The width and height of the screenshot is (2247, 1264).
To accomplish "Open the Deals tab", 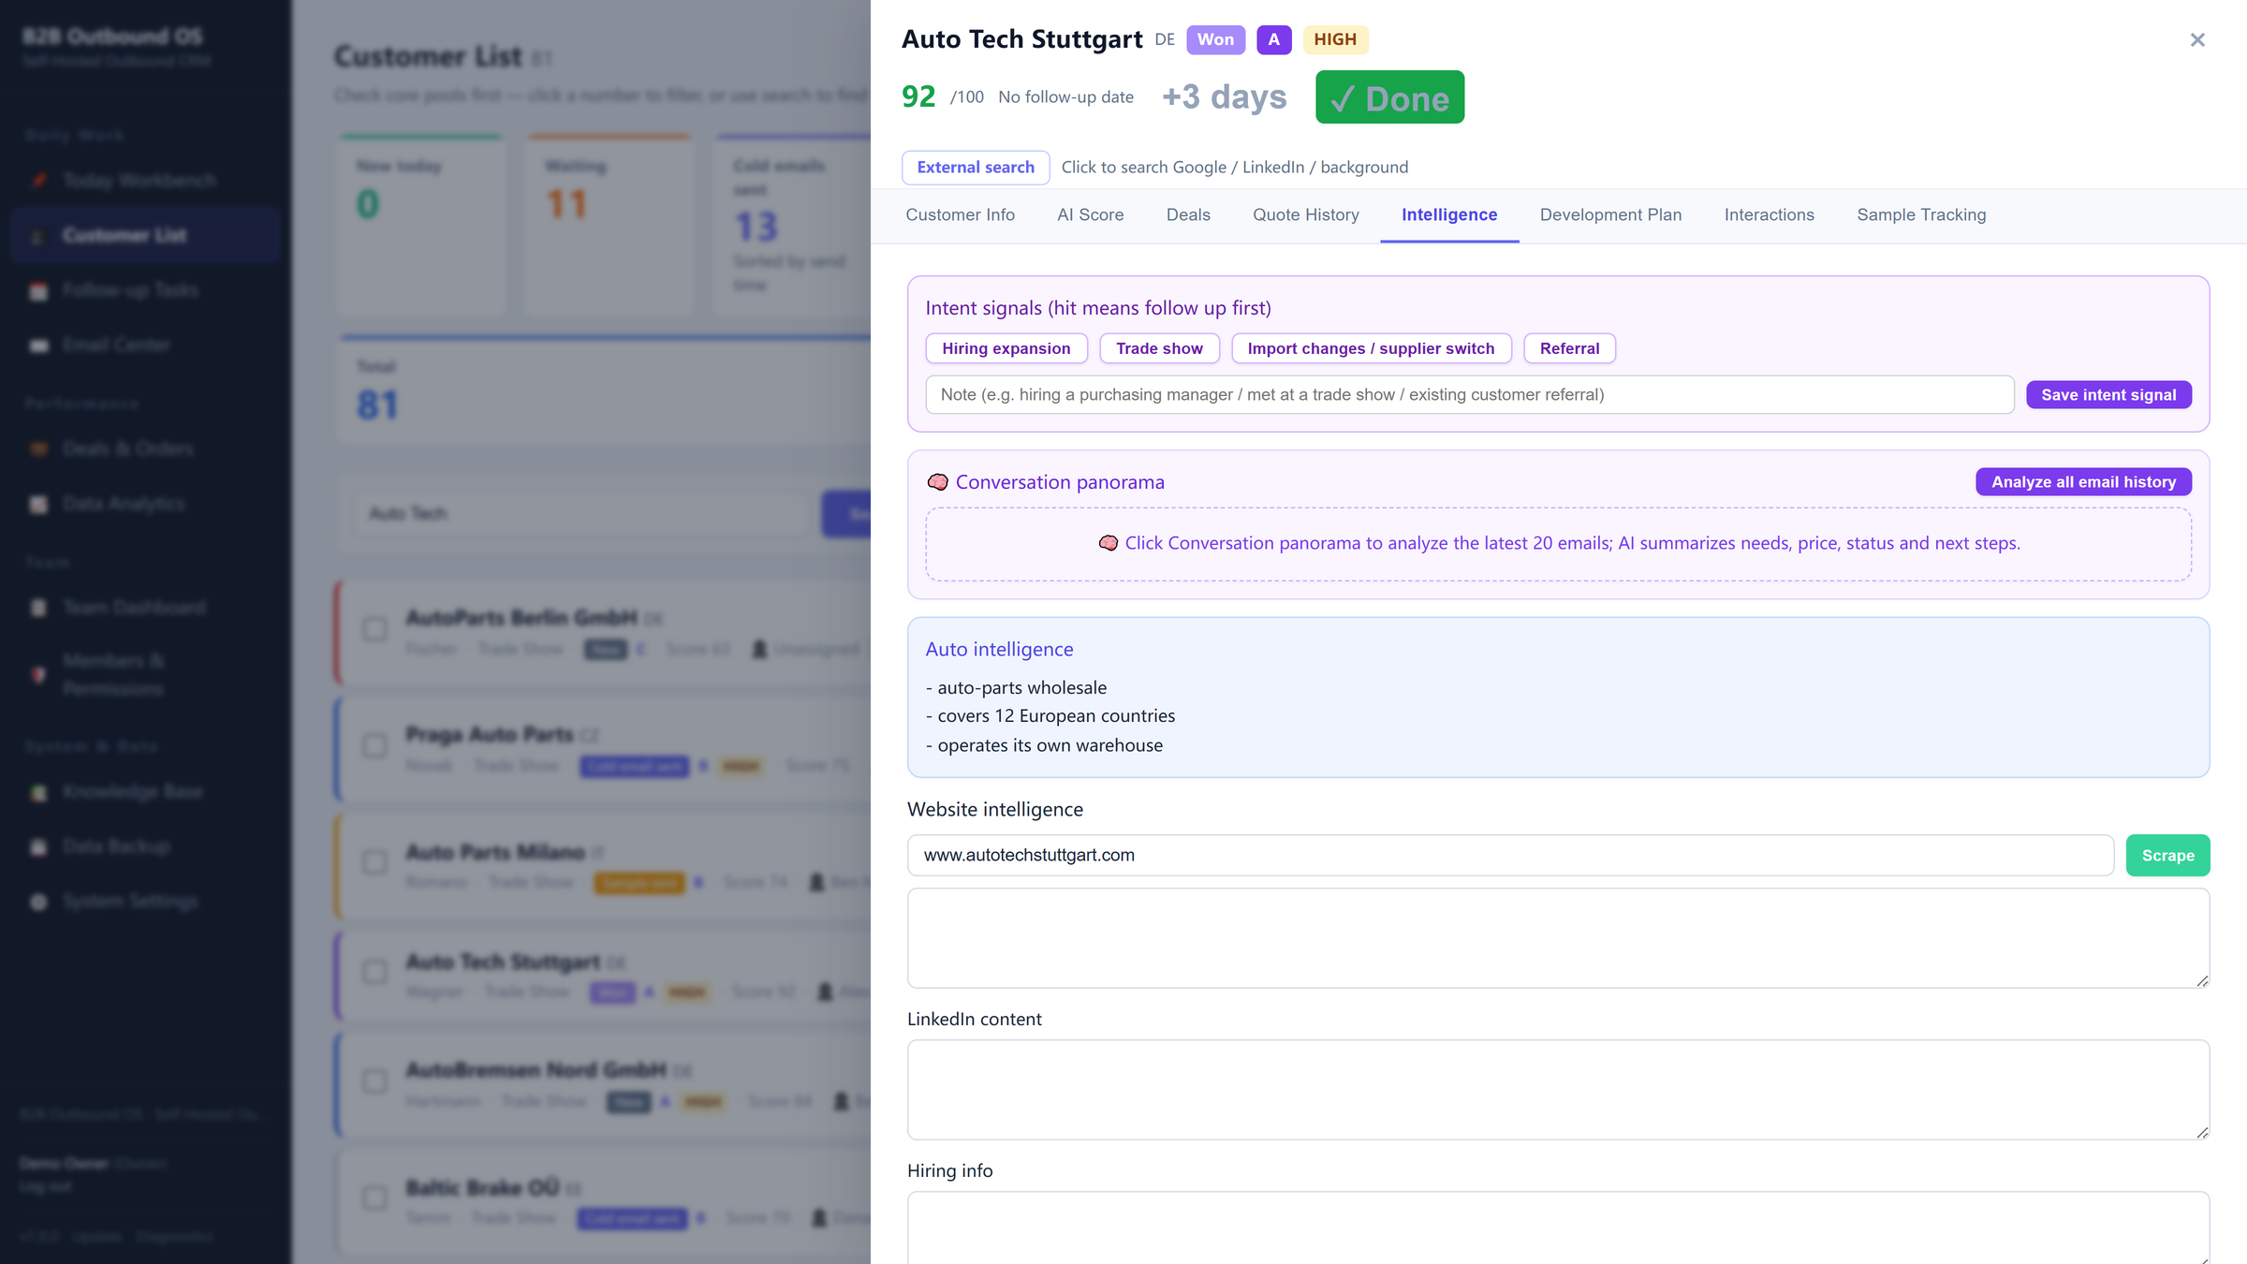I will (1188, 214).
